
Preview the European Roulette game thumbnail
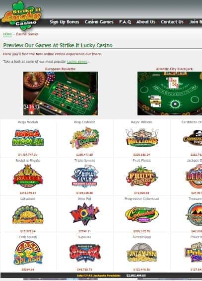[x=61, y=94]
